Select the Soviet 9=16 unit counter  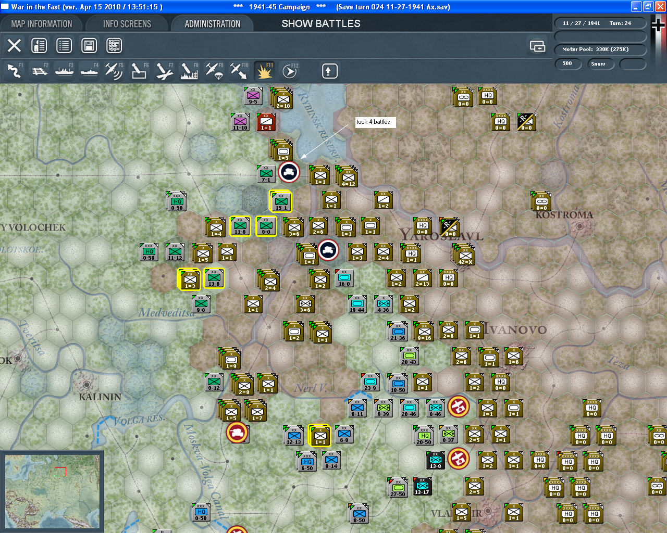point(424,332)
